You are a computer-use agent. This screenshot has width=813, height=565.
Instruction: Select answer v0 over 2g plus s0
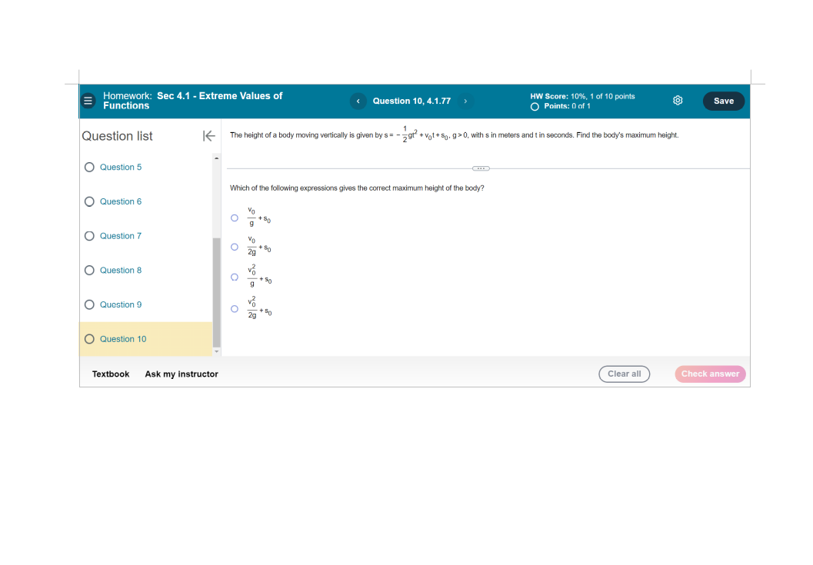click(x=235, y=248)
